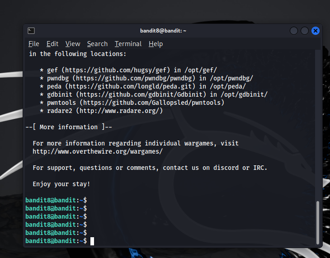
Task: Show the Help menu
Action: [x=156, y=44]
